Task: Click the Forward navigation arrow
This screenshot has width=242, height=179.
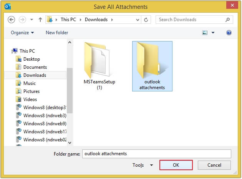Action: click(x=22, y=20)
